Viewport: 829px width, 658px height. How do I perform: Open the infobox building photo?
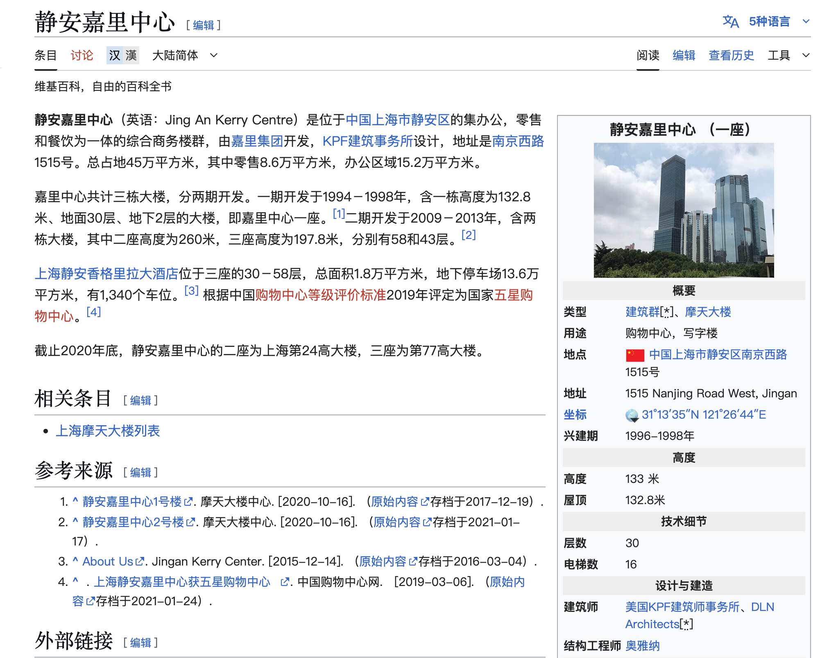click(684, 210)
